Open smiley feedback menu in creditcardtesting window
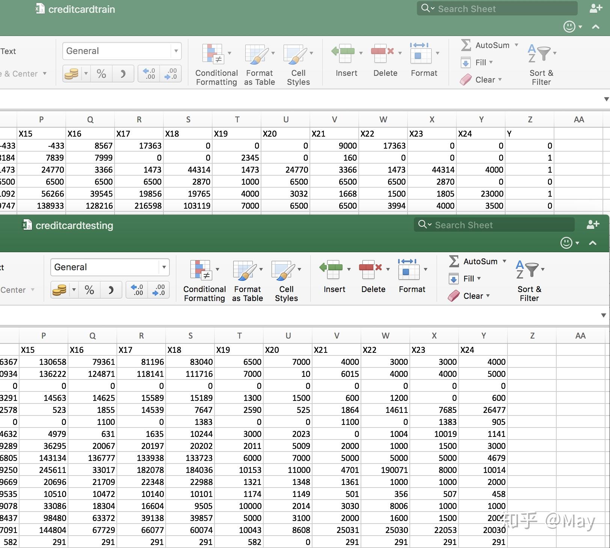This screenshot has height=548, width=610. [566, 243]
